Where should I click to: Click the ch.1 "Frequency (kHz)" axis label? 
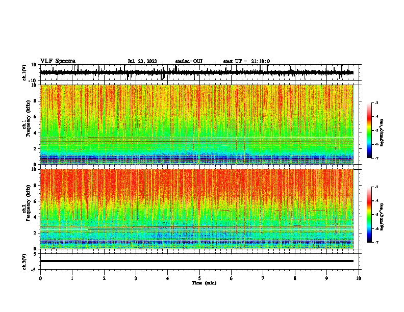point(28,118)
